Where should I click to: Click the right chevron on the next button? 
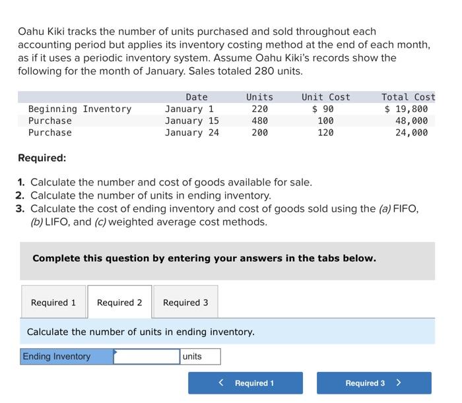tap(398, 383)
